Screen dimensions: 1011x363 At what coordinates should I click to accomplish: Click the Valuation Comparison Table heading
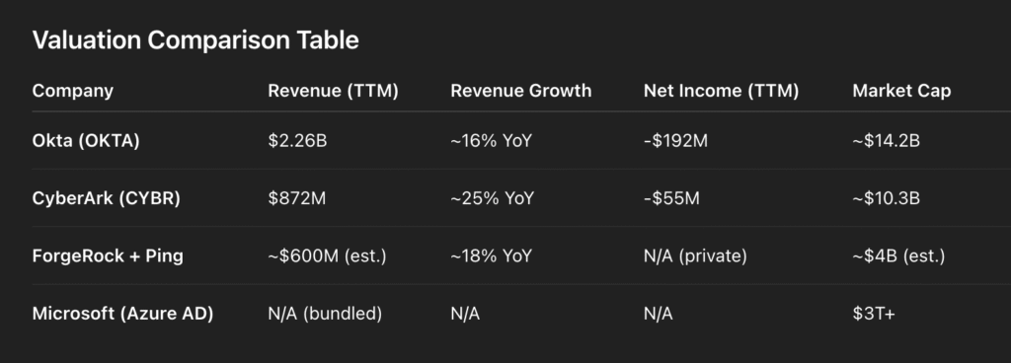pos(195,40)
